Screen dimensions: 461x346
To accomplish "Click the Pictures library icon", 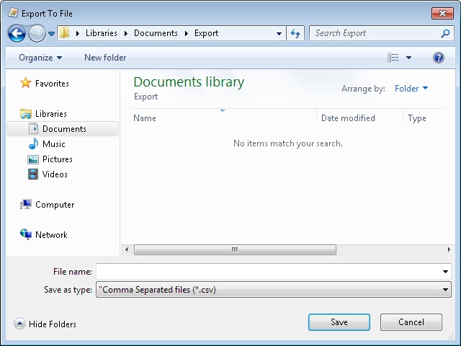I will (33, 159).
